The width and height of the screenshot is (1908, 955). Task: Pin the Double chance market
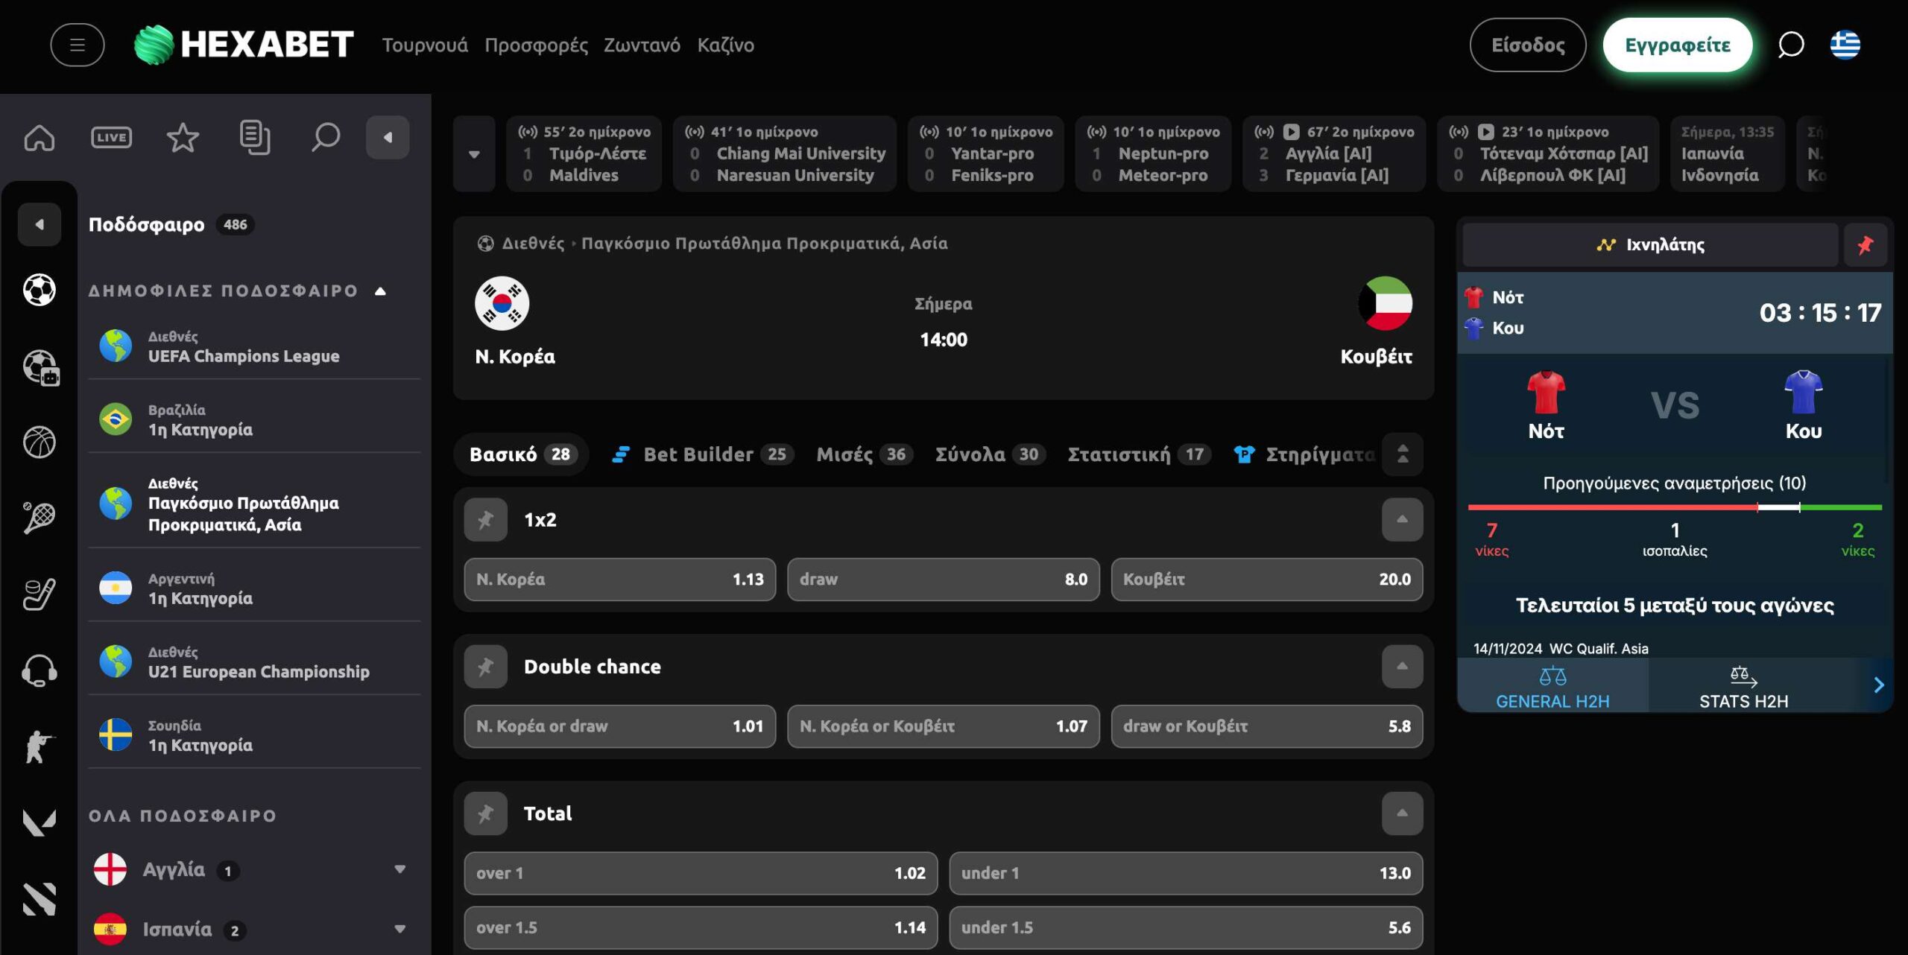click(x=485, y=667)
